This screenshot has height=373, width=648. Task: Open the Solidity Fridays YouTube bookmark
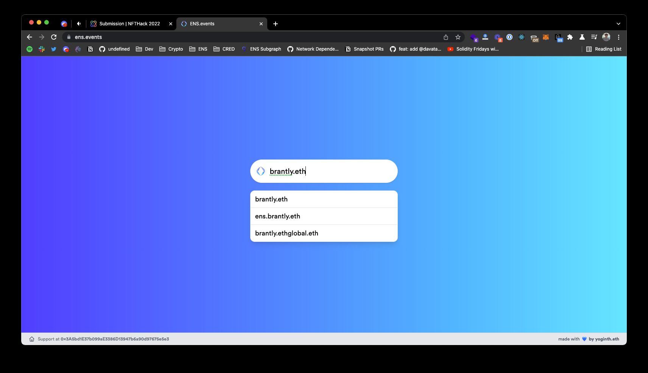[473, 49]
